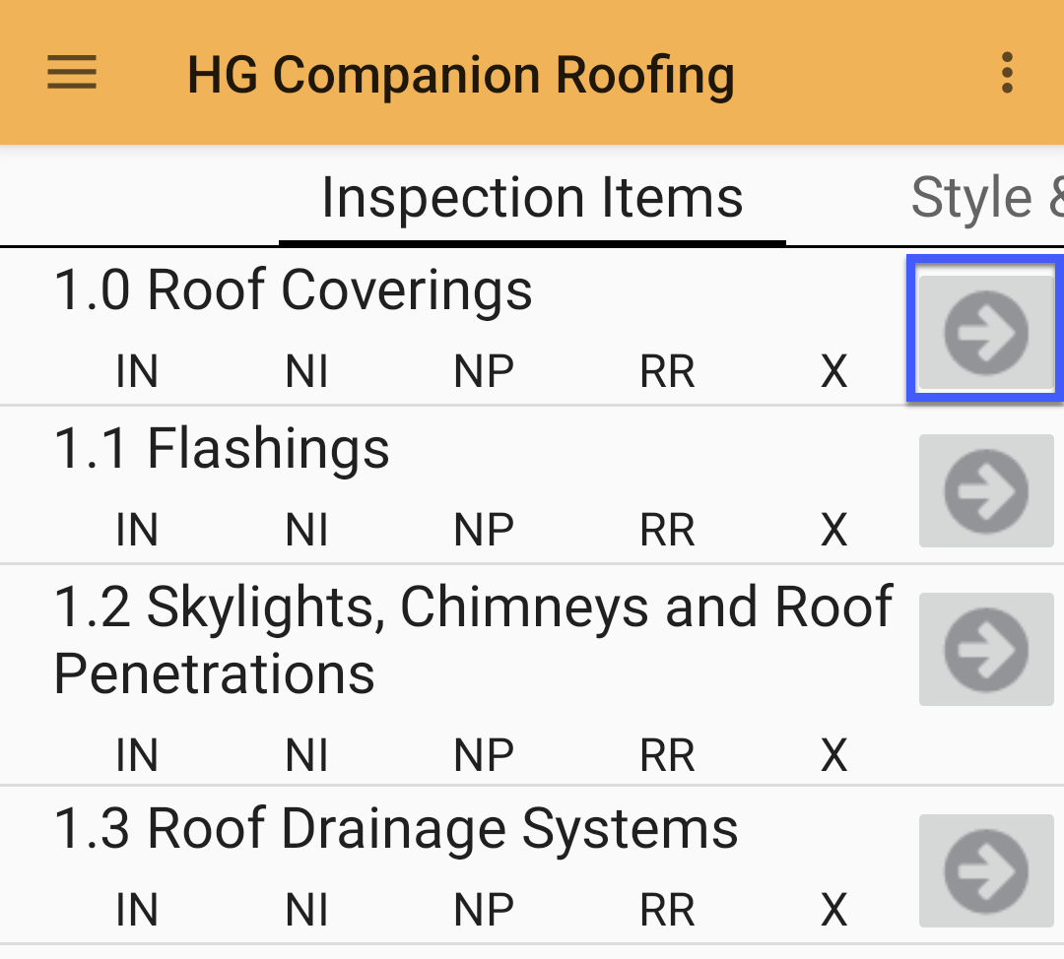Open arrow for Skylights, Chimneys and Roof Penetrations
The width and height of the screenshot is (1064, 959).
985,649
